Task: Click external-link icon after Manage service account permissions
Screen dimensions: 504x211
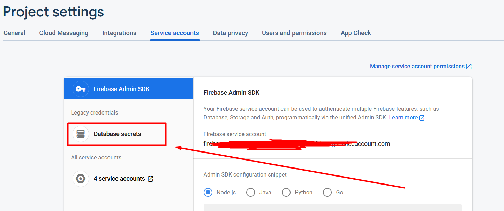Action: tap(469, 66)
